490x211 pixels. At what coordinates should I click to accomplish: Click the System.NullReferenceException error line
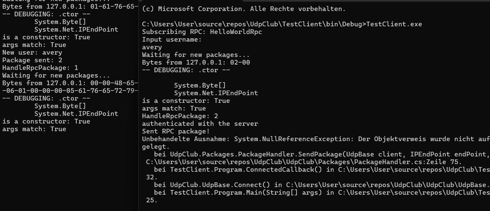click(316, 139)
